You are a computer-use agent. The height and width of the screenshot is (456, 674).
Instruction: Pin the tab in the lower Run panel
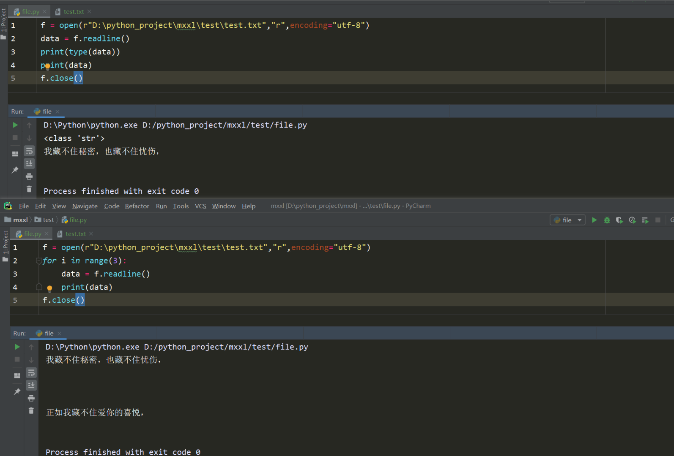(17, 391)
